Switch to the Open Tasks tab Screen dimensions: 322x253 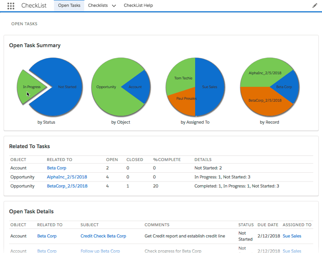tap(69, 6)
